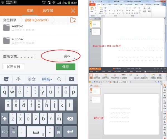The height and width of the screenshot is (139, 167).
Task: Click the open folder icon in WPS toolbar
Action: click(x=90, y=82)
